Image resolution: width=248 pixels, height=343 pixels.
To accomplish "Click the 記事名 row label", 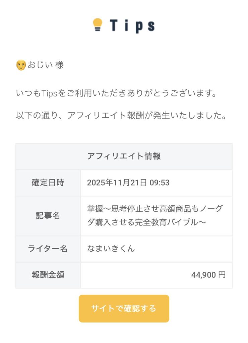I will [48, 216].
